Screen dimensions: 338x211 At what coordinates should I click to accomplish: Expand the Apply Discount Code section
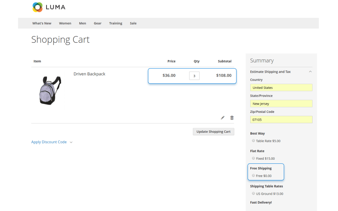52,142
